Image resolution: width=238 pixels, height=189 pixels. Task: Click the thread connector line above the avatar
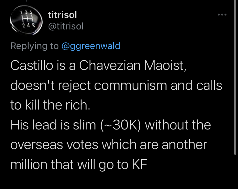click(x=26, y=1)
